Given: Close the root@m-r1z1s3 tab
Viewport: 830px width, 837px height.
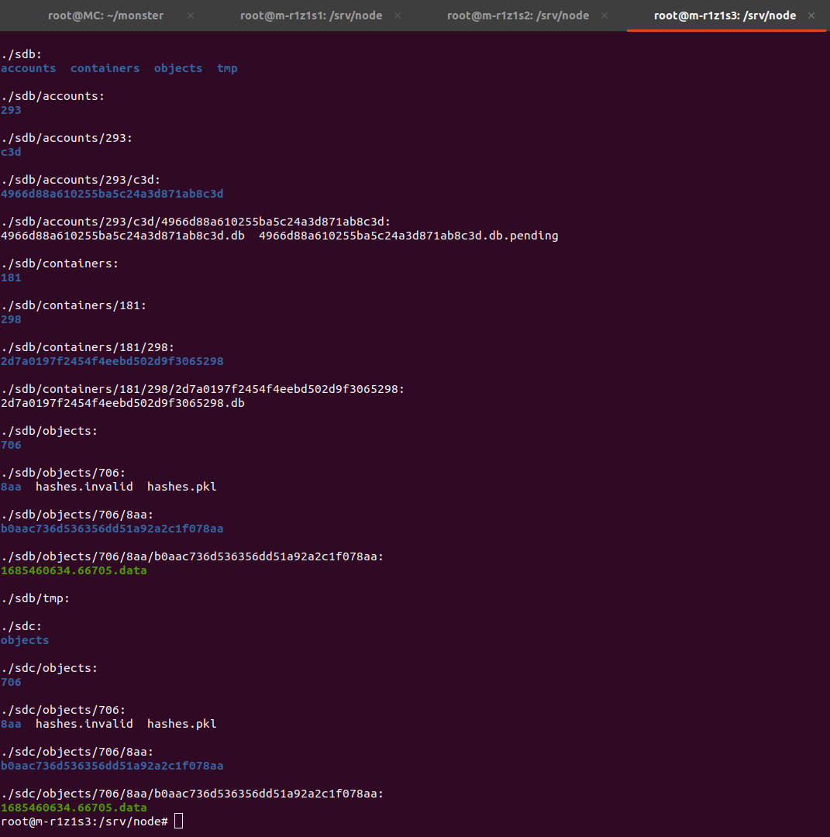Looking at the screenshot, I should tap(812, 15).
